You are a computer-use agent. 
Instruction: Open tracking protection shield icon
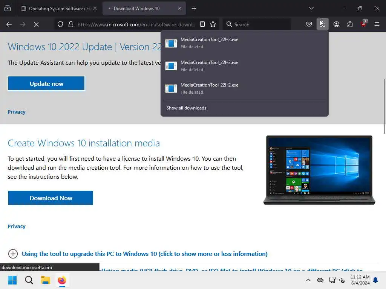pos(60,24)
